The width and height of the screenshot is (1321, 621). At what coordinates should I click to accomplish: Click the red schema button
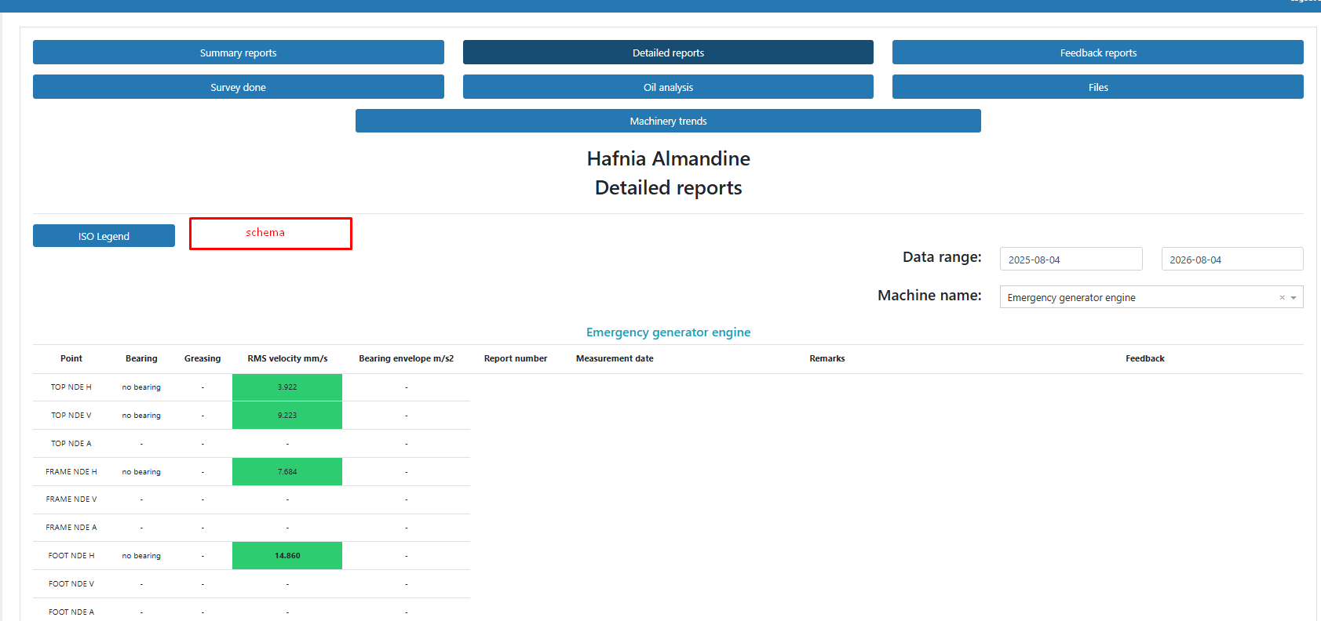(271, 234)
